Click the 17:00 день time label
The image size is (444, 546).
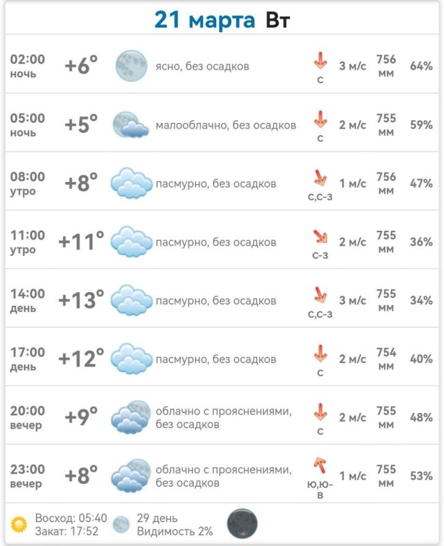click(27, 359)
